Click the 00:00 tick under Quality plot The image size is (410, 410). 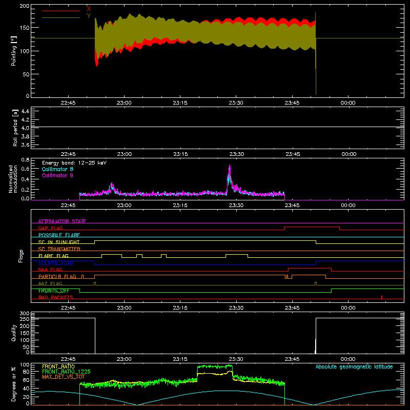tap(348, 359)
